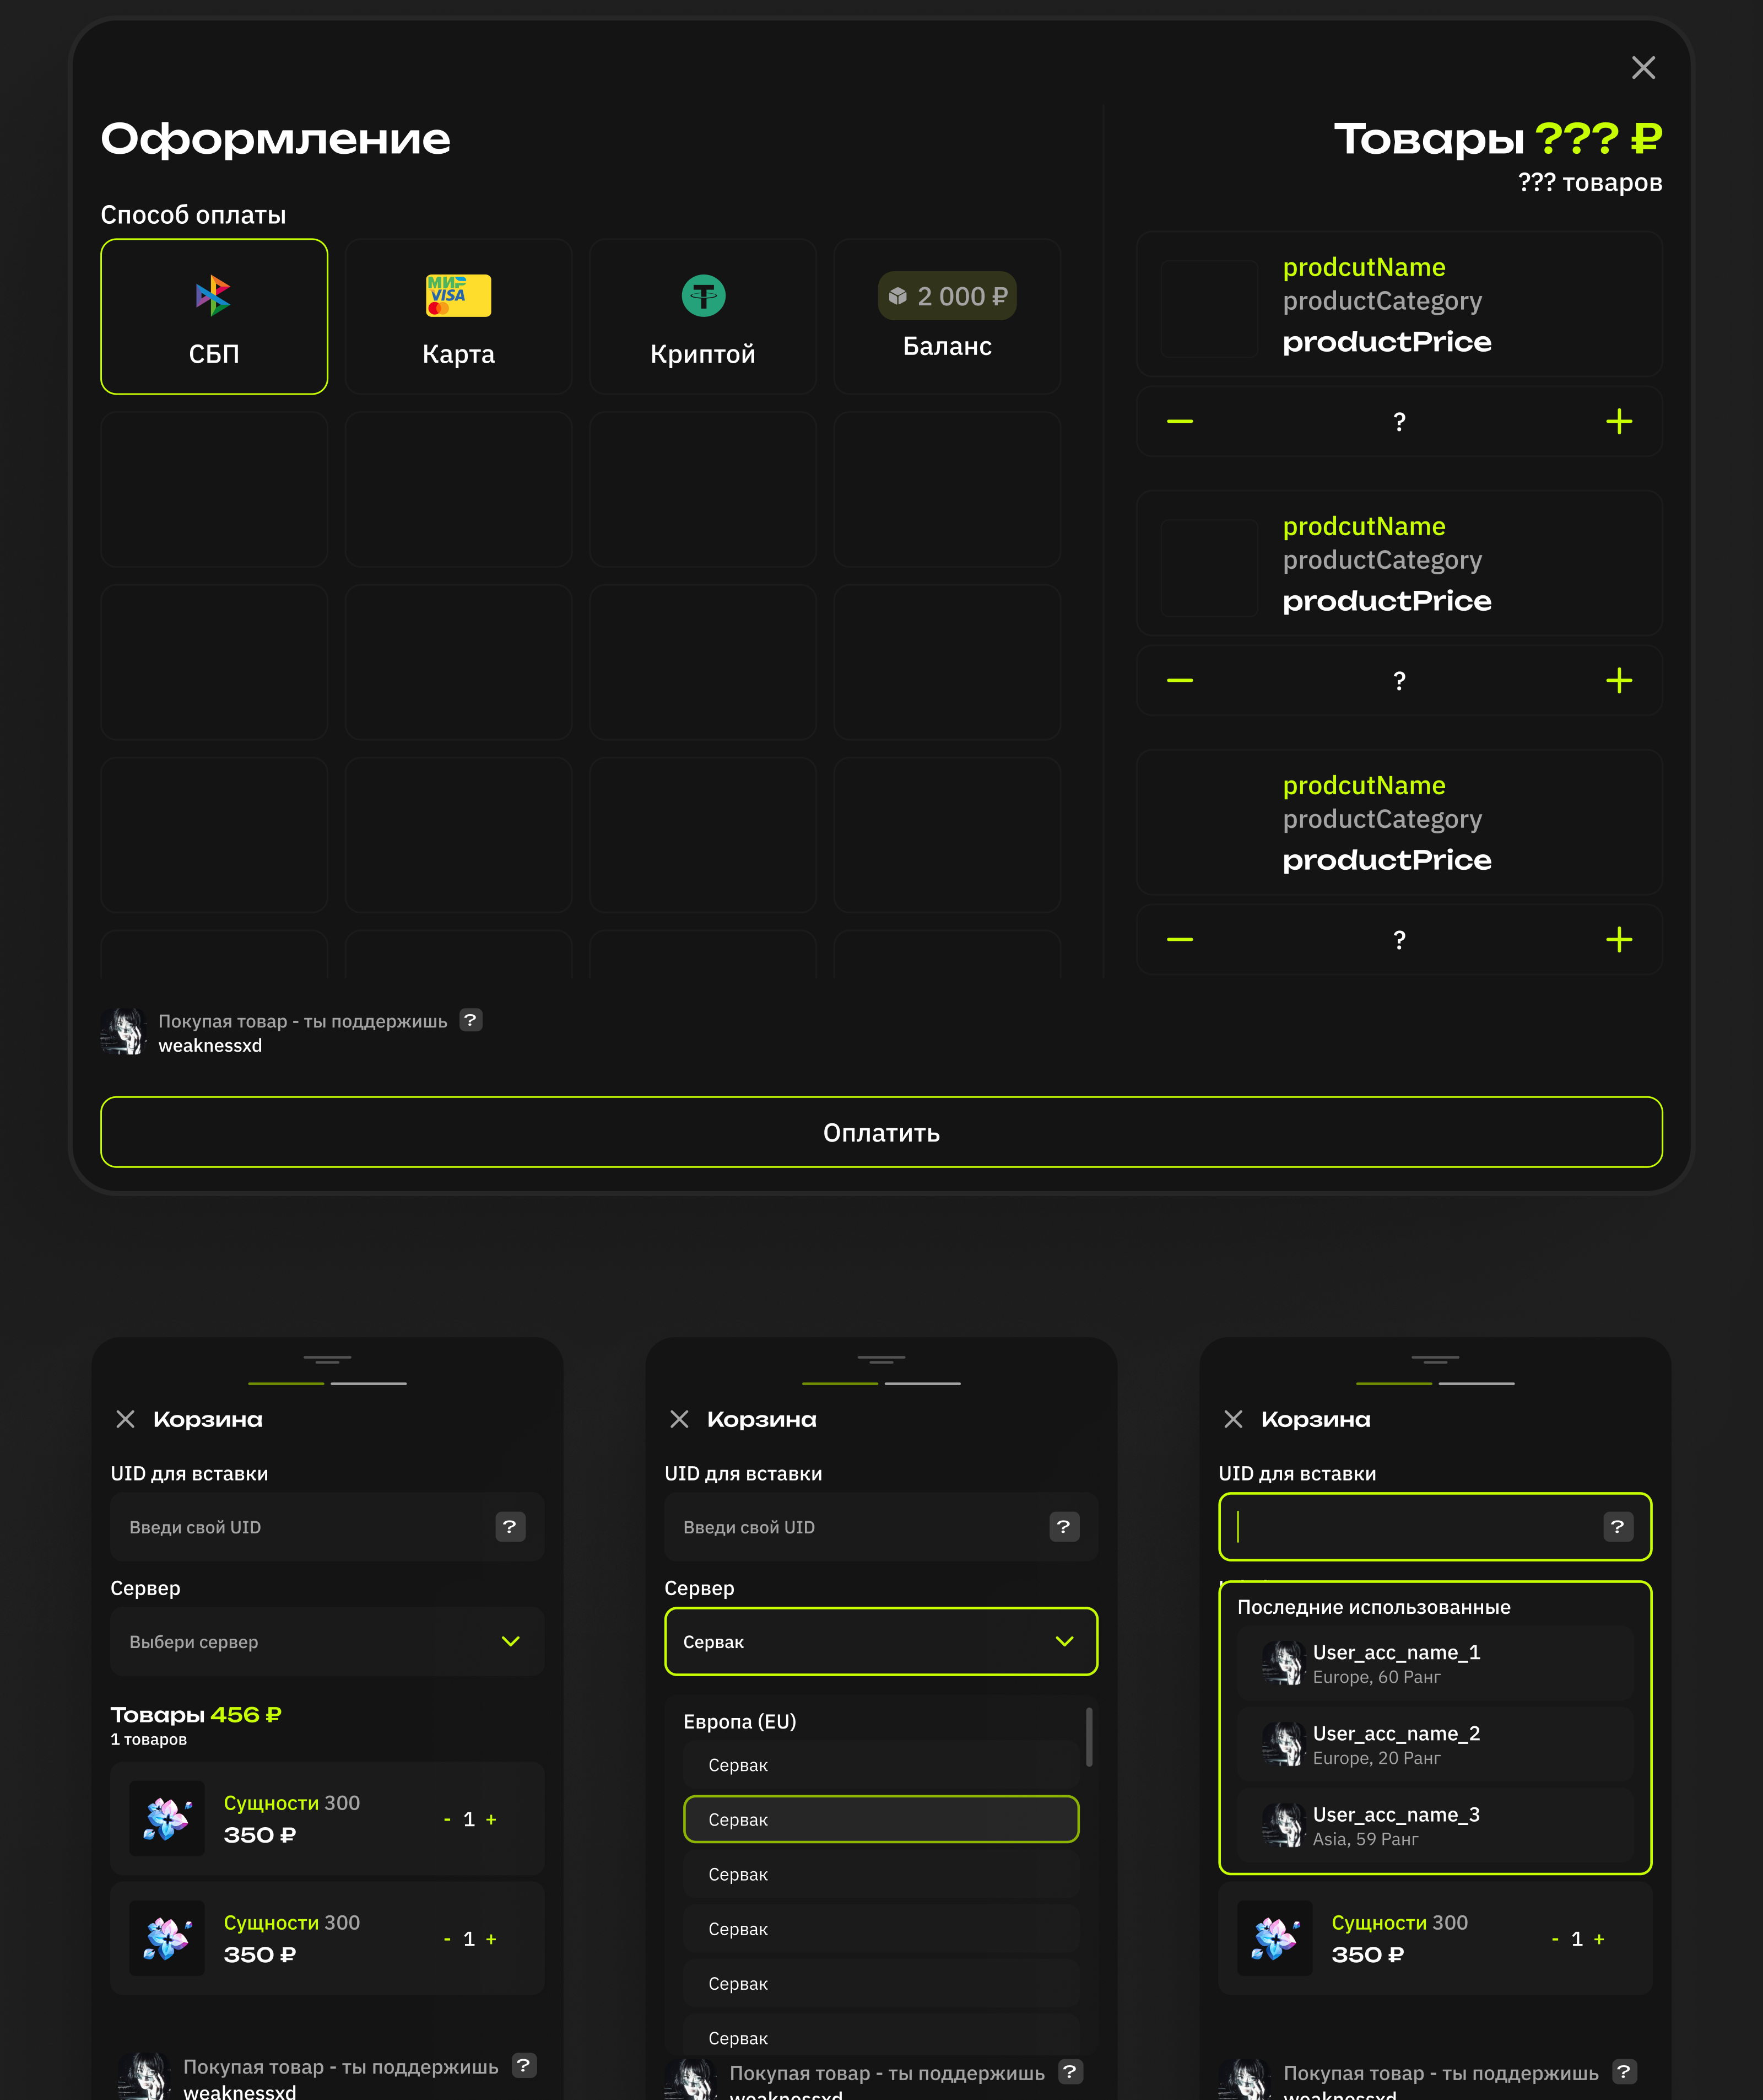Select User_acc_name_2 from recent accounts
Image resolution: width=1763 pixels, height=2100 pixels.
pos(1434,1745)
